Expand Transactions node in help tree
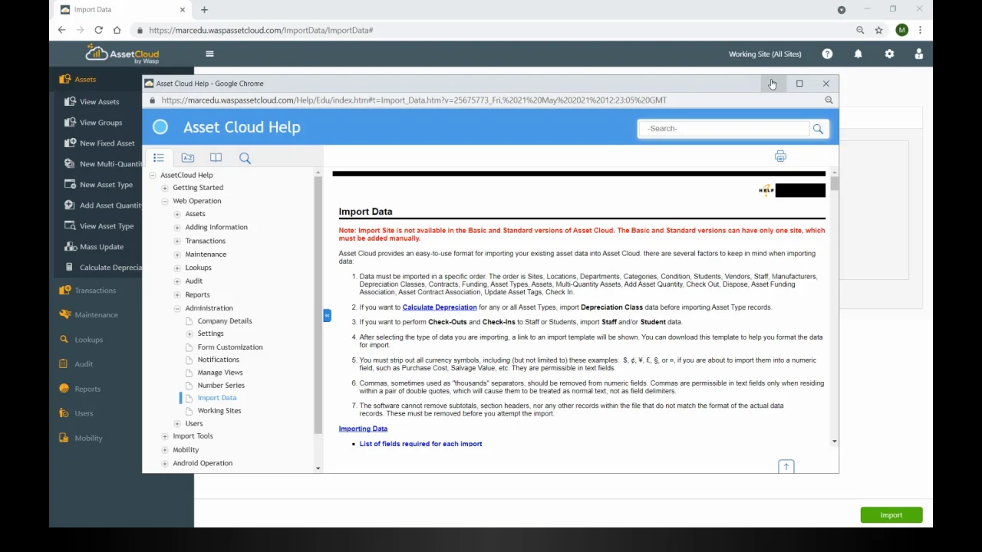The image size is (982, 552). [x=177, y=241]
